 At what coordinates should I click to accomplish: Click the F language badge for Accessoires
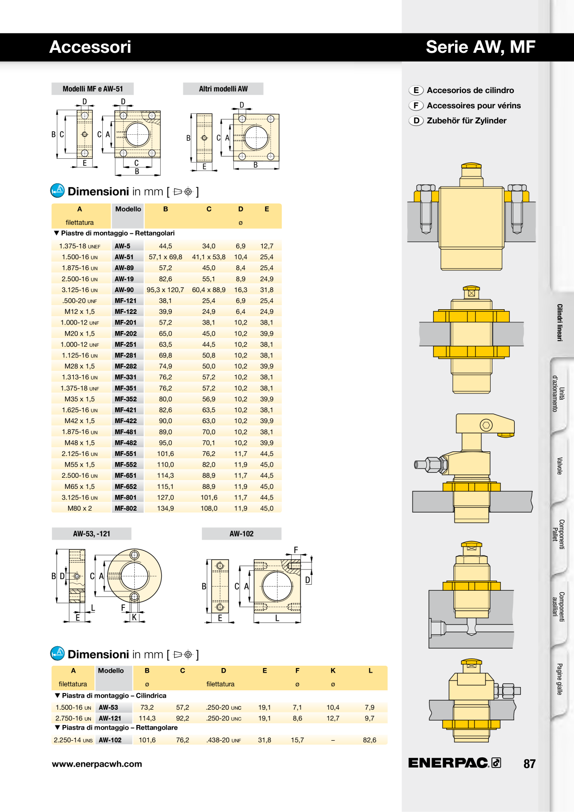(416, 106)
